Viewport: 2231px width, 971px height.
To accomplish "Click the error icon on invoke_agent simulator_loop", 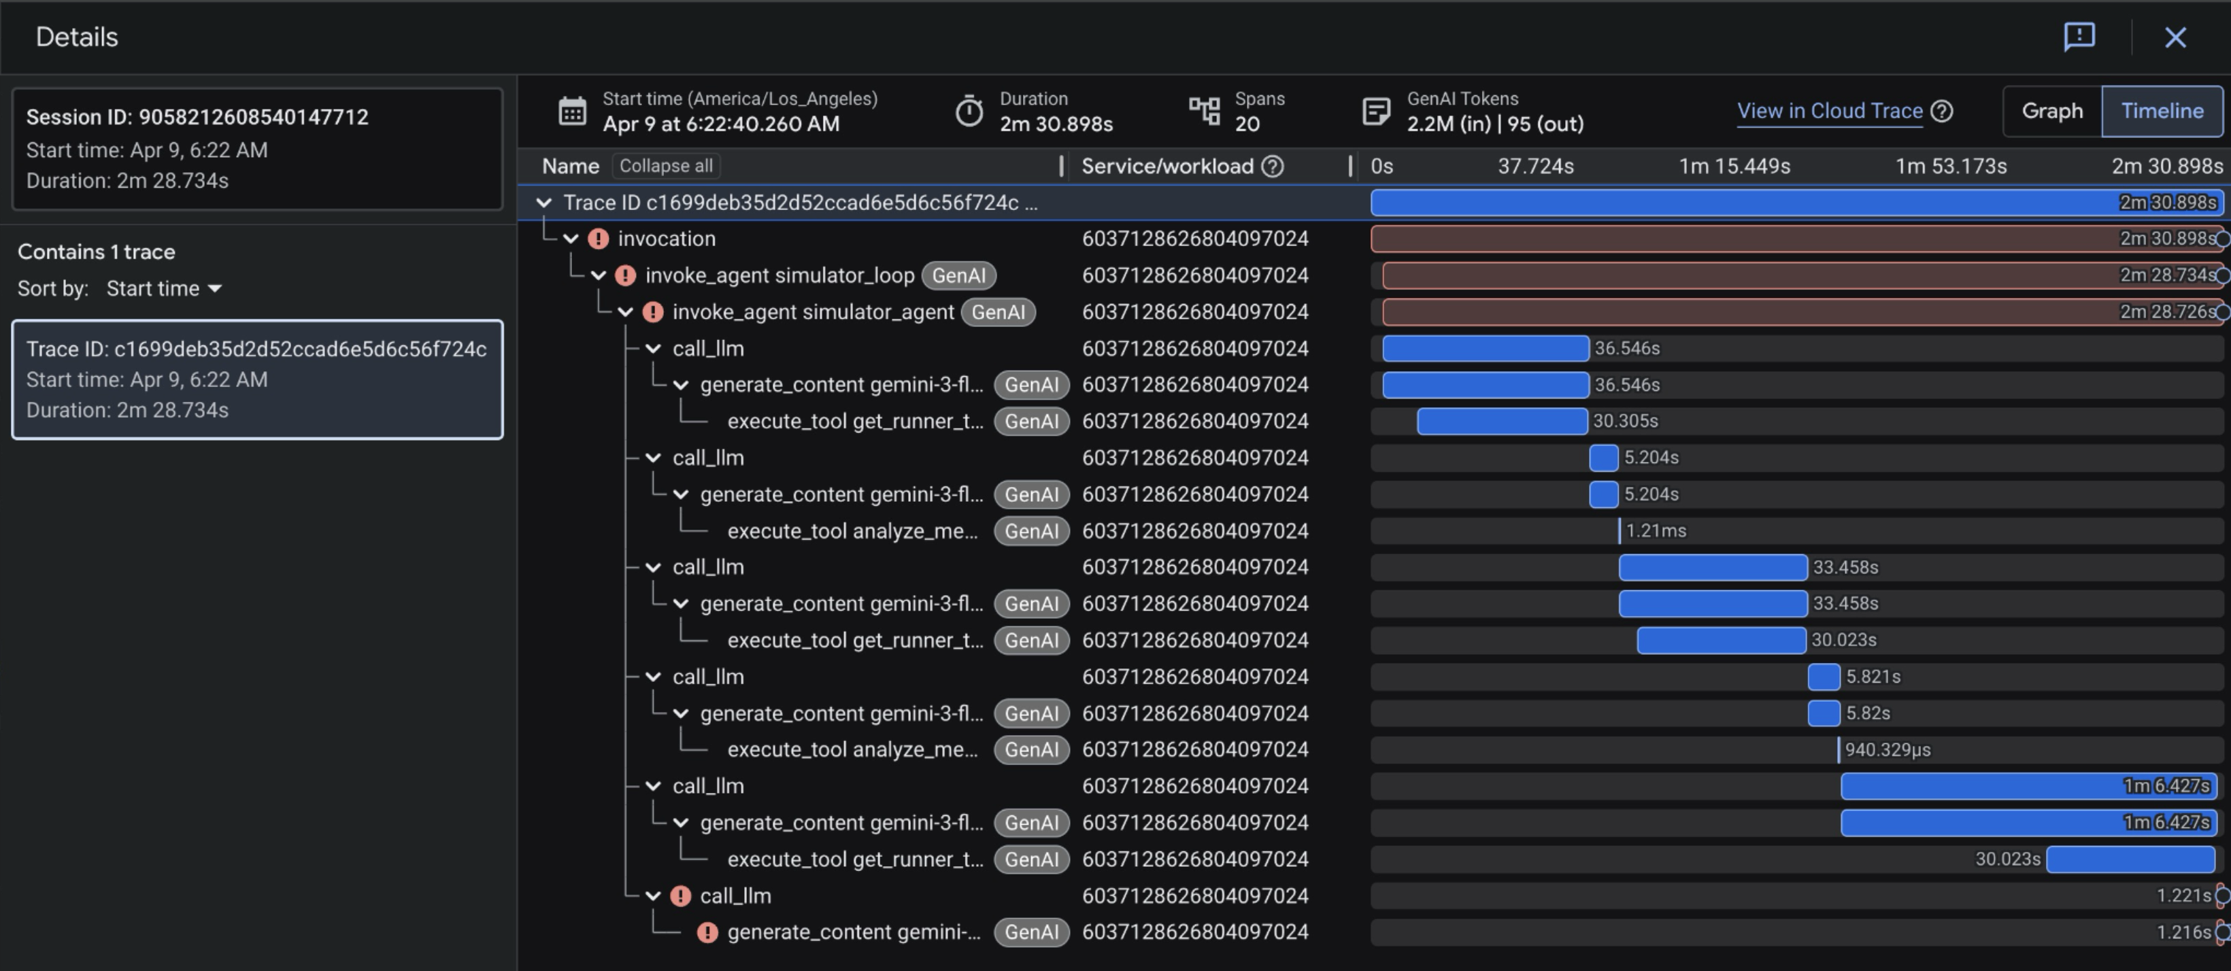I will [x=625, y=276].
